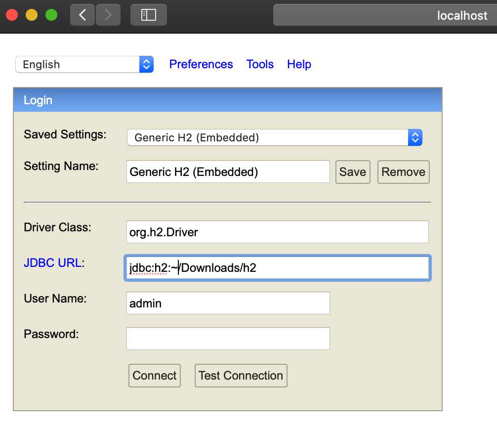Close the window with the red button

[x=12, y=15]
